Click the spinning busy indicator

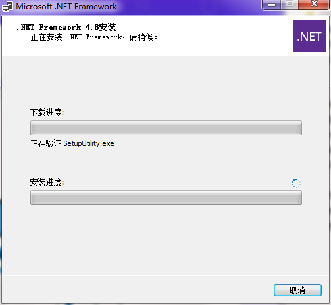tap(296, 183)
